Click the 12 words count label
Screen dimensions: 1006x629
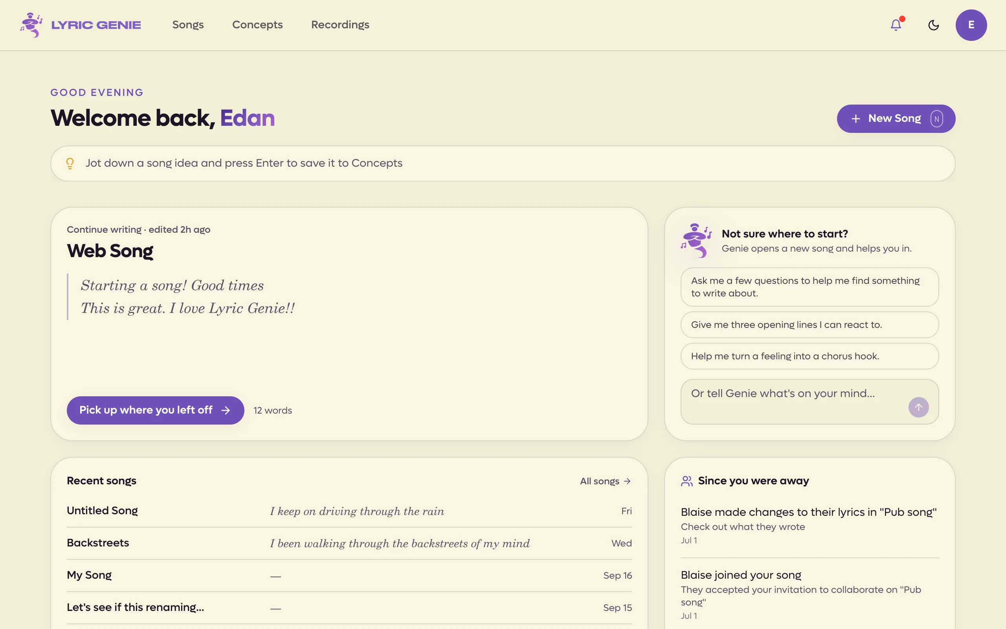273,410
